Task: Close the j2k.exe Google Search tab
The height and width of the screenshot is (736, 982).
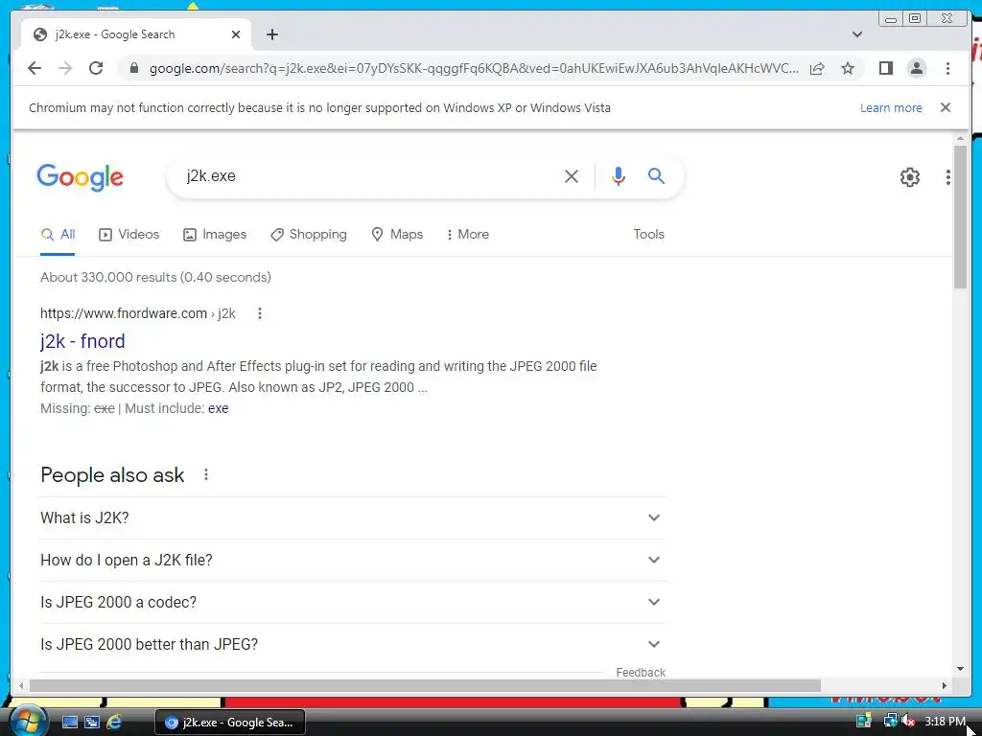Action: click(x=236, y=34)
